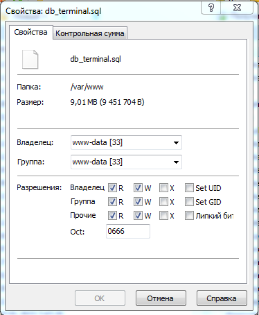Viewport: 259px width, 315px height.
Task: Enable Владелец X execute permission checkbox
Action: [163, 188]
